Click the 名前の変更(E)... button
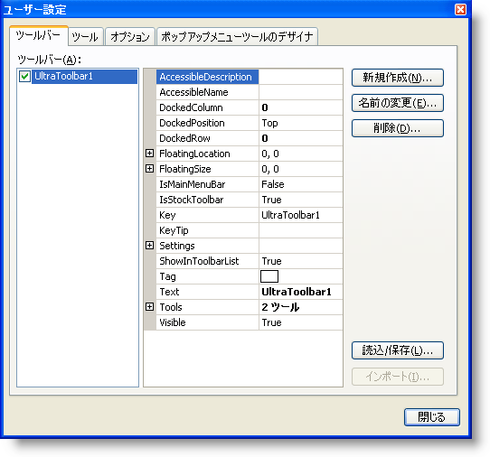Viewport: 490px width, 457px height. [398, 103]
